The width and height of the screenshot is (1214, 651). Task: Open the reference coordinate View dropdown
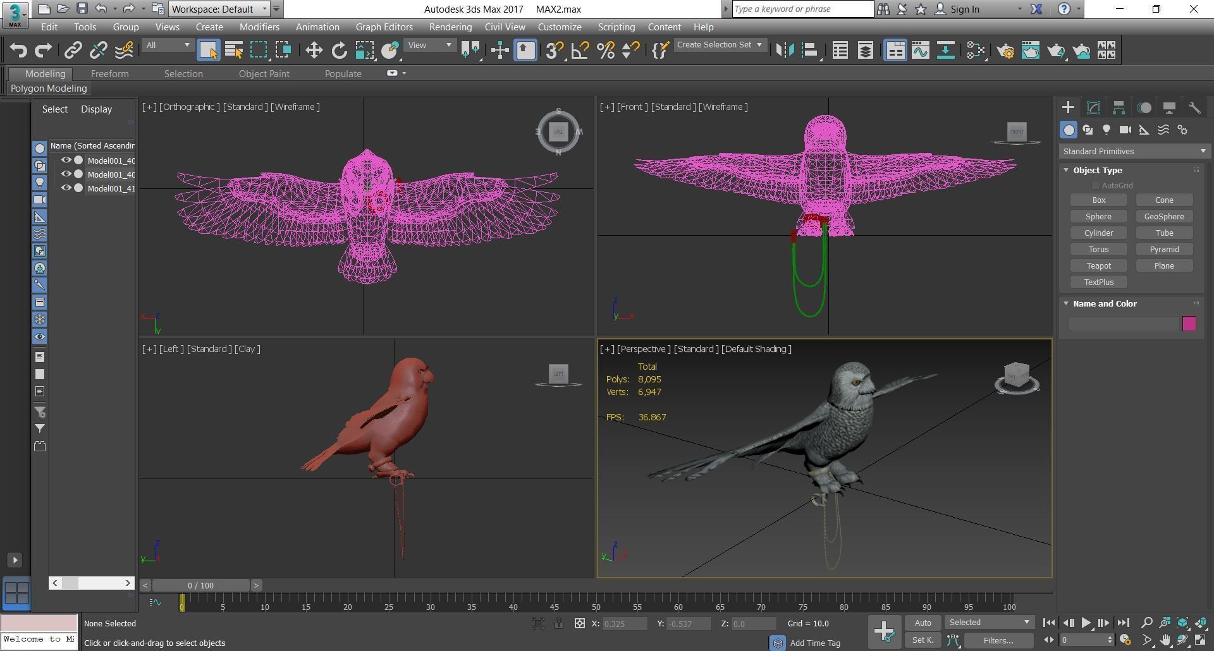pyautogui.click(x=430, y=45)
